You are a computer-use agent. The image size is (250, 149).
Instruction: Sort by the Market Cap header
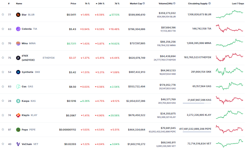pyautogui.click(x=136, y=3)
